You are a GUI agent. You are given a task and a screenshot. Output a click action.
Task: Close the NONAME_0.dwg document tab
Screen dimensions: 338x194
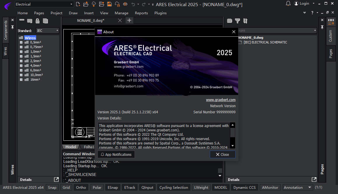[x=120, y=20]
